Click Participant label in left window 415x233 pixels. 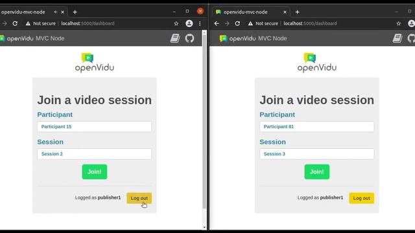click(x=54, y=115)
